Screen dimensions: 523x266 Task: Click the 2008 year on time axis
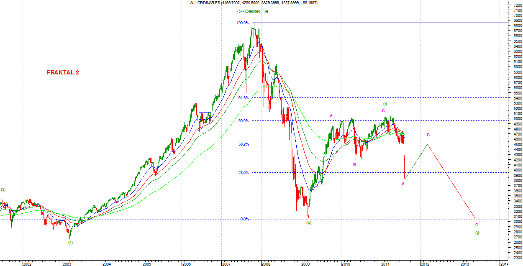point(265,264)
